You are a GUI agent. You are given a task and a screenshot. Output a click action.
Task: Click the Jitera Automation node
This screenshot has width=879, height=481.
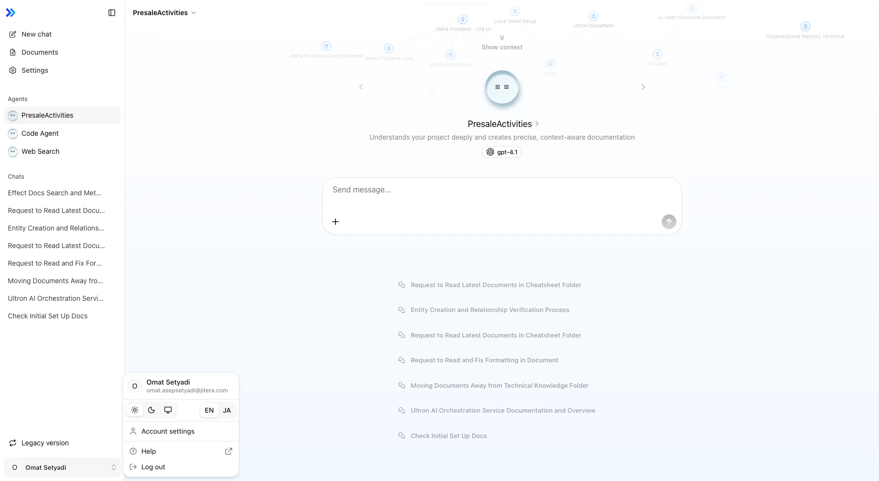[451, 55]
